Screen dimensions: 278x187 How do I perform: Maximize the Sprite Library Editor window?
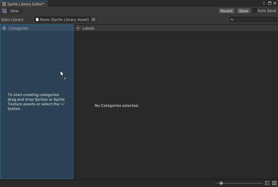[x=270, y=3]
